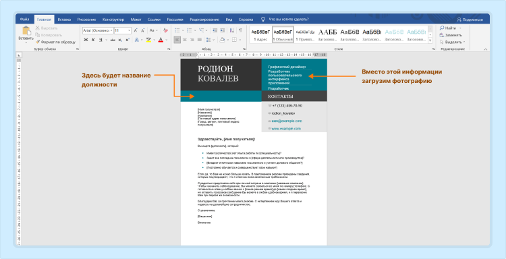Click the increase indent icon
Screen dimensions: 506x259
(x=223, y=30)
